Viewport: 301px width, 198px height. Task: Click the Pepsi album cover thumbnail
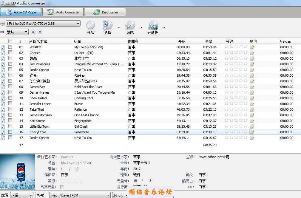[18, 172]
